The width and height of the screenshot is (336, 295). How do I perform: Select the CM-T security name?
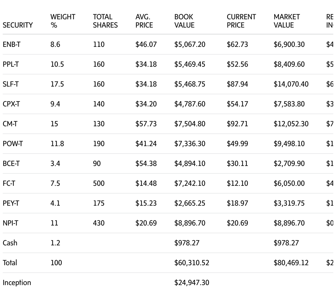[x=10, y=124]
